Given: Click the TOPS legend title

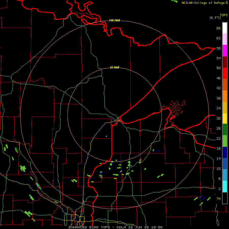Looking at the screenshot, I should [224, 15].
